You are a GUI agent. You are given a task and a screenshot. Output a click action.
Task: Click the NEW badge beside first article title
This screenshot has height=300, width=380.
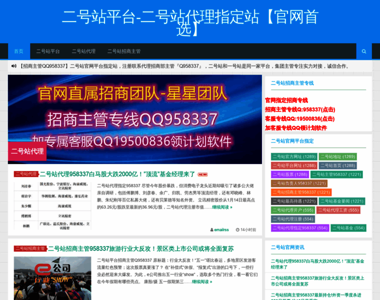coord(202,174)
